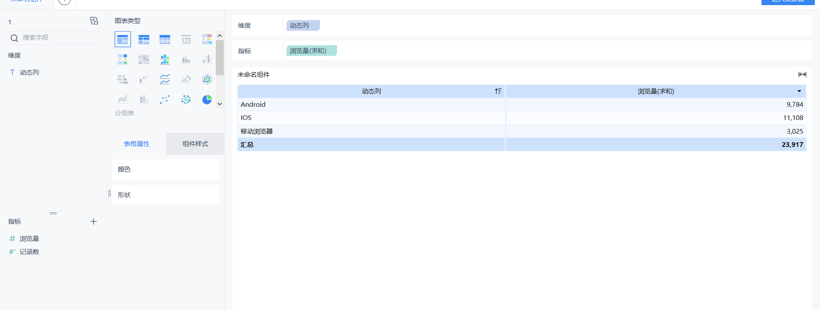
Task: Click the Android table cell
Action: [x=371, y=105]
